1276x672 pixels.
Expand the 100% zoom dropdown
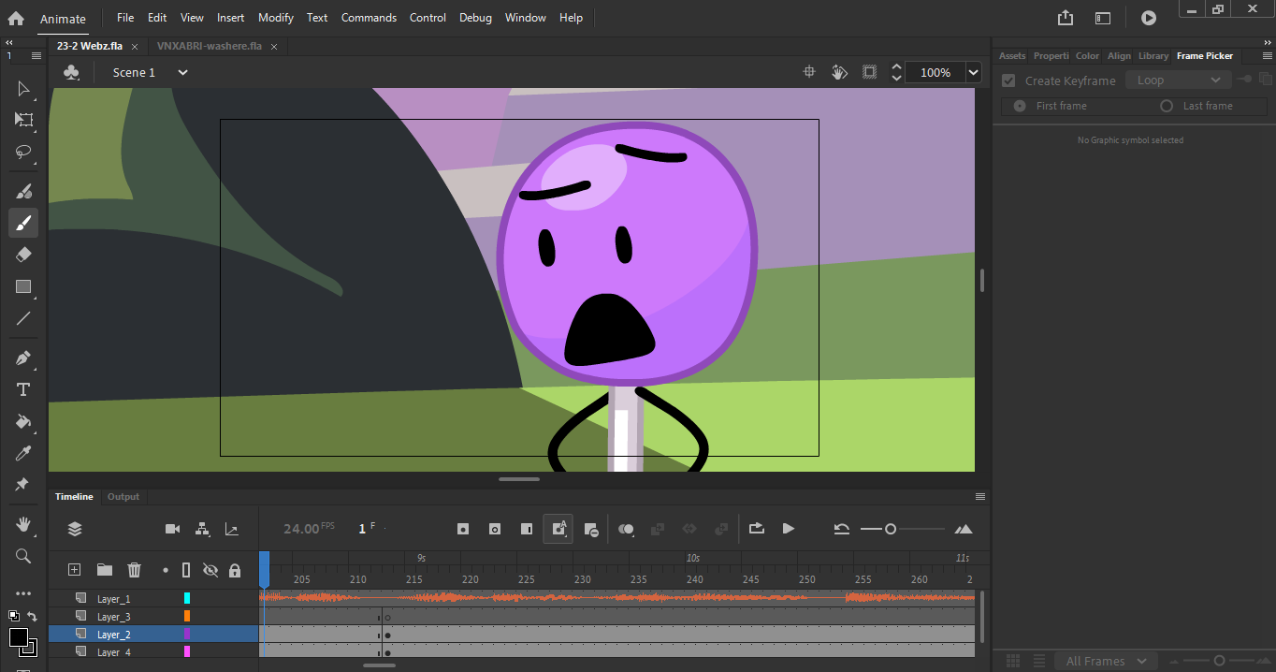pyautogui.click(x=973, y=72)
